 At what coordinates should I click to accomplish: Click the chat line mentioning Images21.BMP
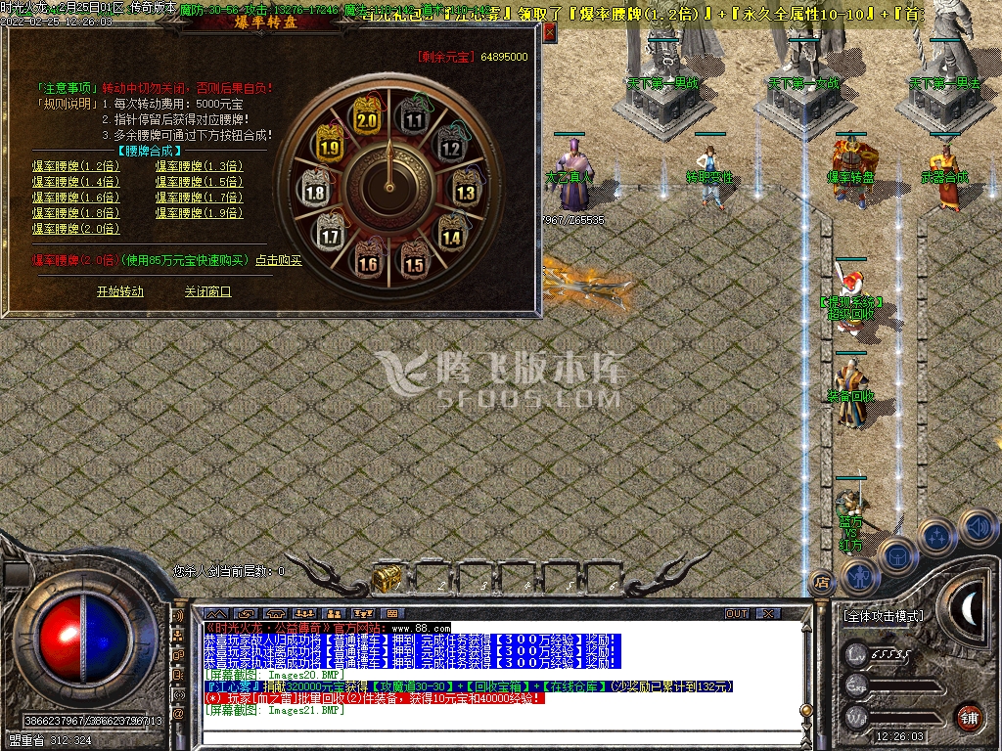(275, 711)
